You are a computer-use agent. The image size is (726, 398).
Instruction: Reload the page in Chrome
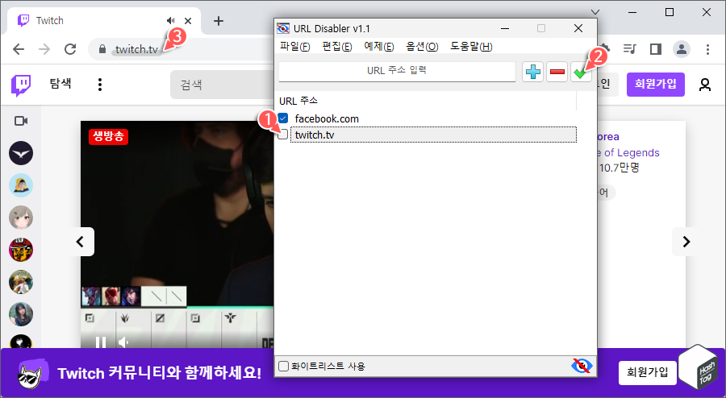pos(70,49)
